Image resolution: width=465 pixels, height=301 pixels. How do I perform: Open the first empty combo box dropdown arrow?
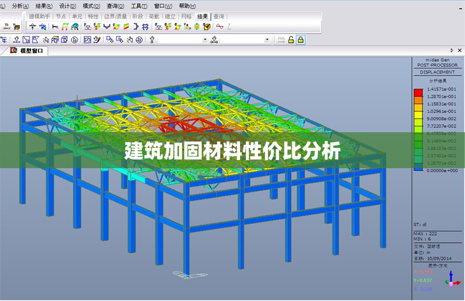pyautogui.click(x=205, y=40)
